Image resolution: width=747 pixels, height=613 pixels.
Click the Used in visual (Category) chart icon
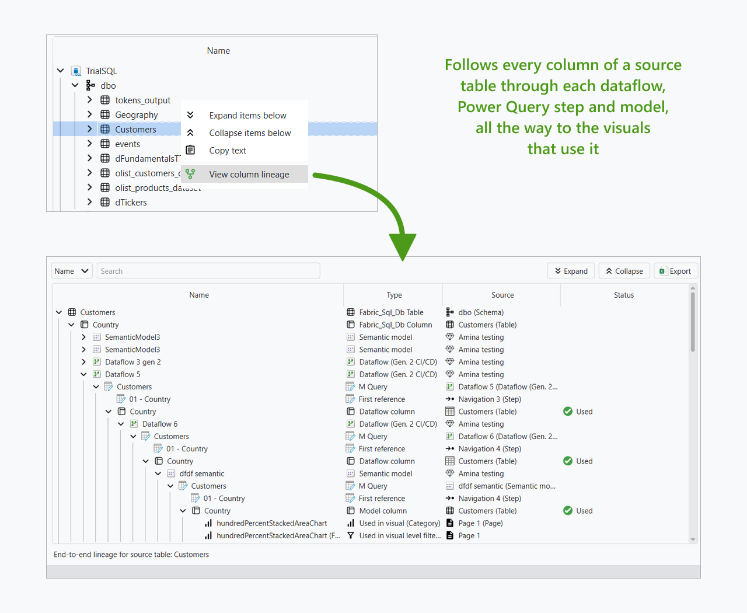[351, 523]
